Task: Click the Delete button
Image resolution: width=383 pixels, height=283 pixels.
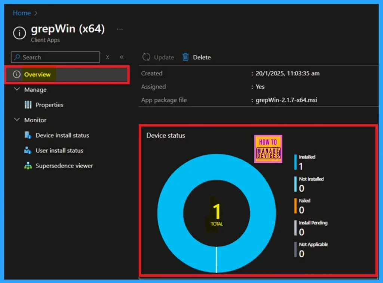Action: [x=196, y=57]
